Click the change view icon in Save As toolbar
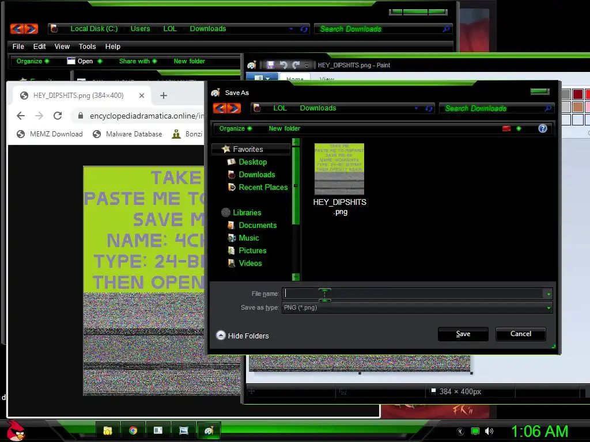The image size is (590, 442). [x=506, y=128]
